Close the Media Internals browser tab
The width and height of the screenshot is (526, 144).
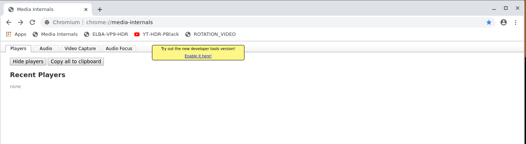click(86, 10)
